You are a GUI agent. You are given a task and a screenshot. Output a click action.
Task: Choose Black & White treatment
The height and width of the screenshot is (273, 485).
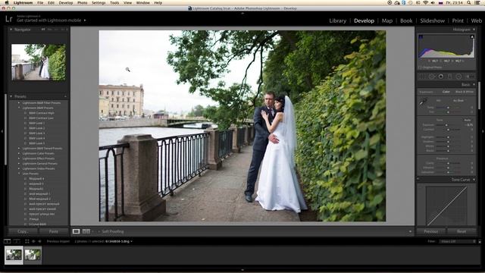coord(465,92)
